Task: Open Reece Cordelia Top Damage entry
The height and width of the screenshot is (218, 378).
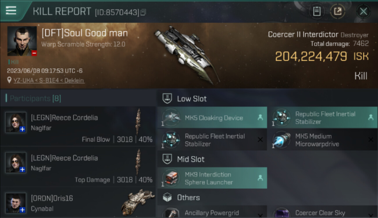Action: point(78,166)
